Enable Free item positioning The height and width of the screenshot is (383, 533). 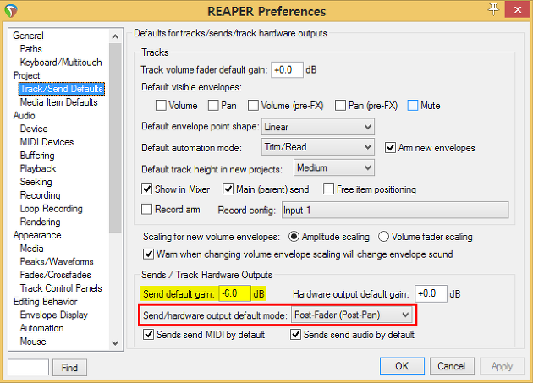(x=329, y=189)
